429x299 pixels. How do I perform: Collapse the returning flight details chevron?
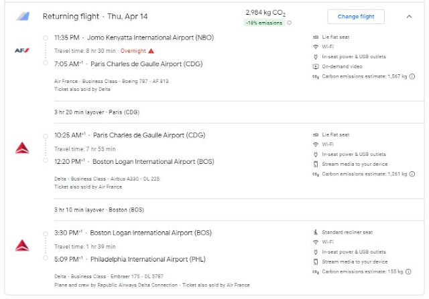point(409,16)
